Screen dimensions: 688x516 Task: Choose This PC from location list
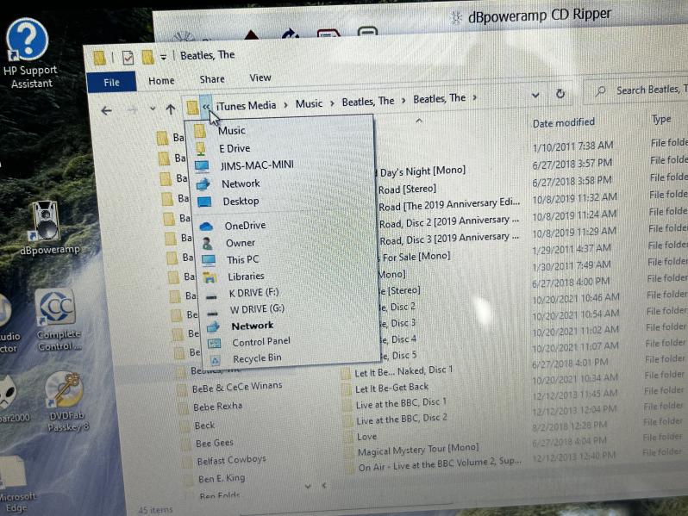tap(242, 259)
